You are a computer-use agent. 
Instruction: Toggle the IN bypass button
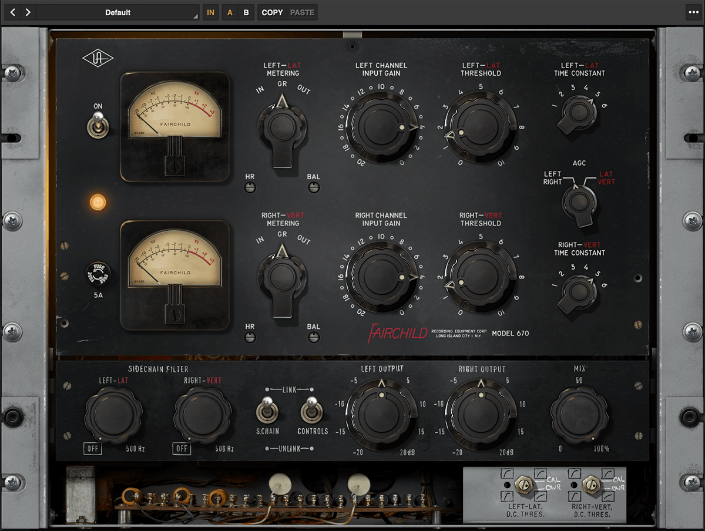click(x=210, y=12)
